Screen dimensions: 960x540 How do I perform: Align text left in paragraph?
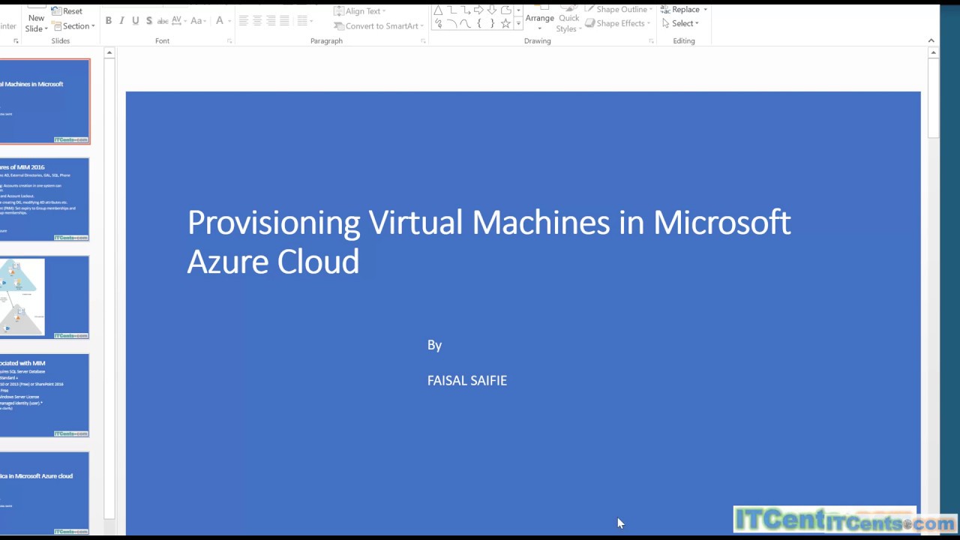coord(244,21)
